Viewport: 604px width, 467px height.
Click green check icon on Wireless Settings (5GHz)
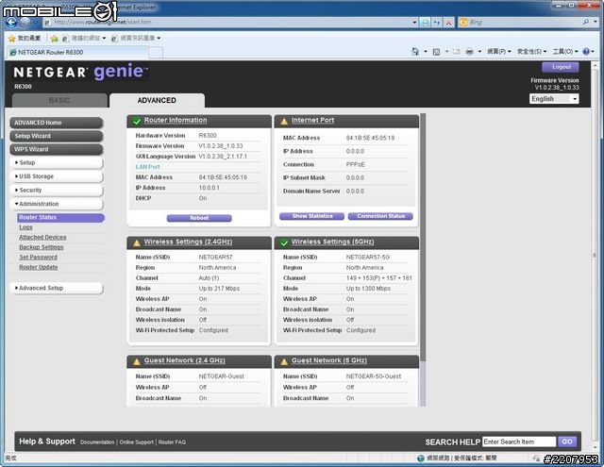pos(284,242)
